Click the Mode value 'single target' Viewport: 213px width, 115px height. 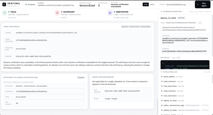tap(111, 99)
